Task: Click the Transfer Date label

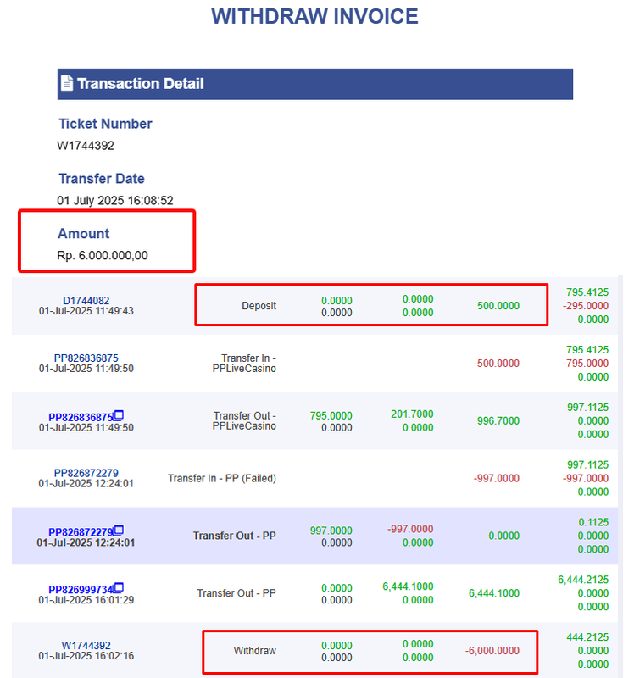Action: coord(102,178)
